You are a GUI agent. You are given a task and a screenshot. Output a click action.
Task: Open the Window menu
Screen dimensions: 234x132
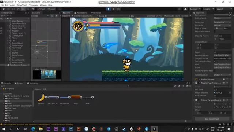pyautogui.click(x=43, y=5)
